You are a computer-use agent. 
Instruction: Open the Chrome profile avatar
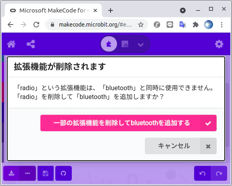point(209,25)
